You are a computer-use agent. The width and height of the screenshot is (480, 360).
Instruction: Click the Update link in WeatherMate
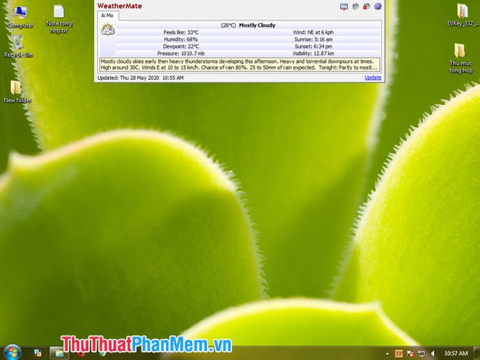tap(373, 77)
